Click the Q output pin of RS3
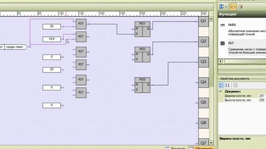 [x=152, y=85]
